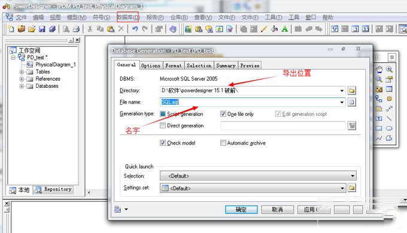The height and width of the screenshot is (233, 407).
Task: Expand the Tables tree node
Action: (x=22, y=72)
